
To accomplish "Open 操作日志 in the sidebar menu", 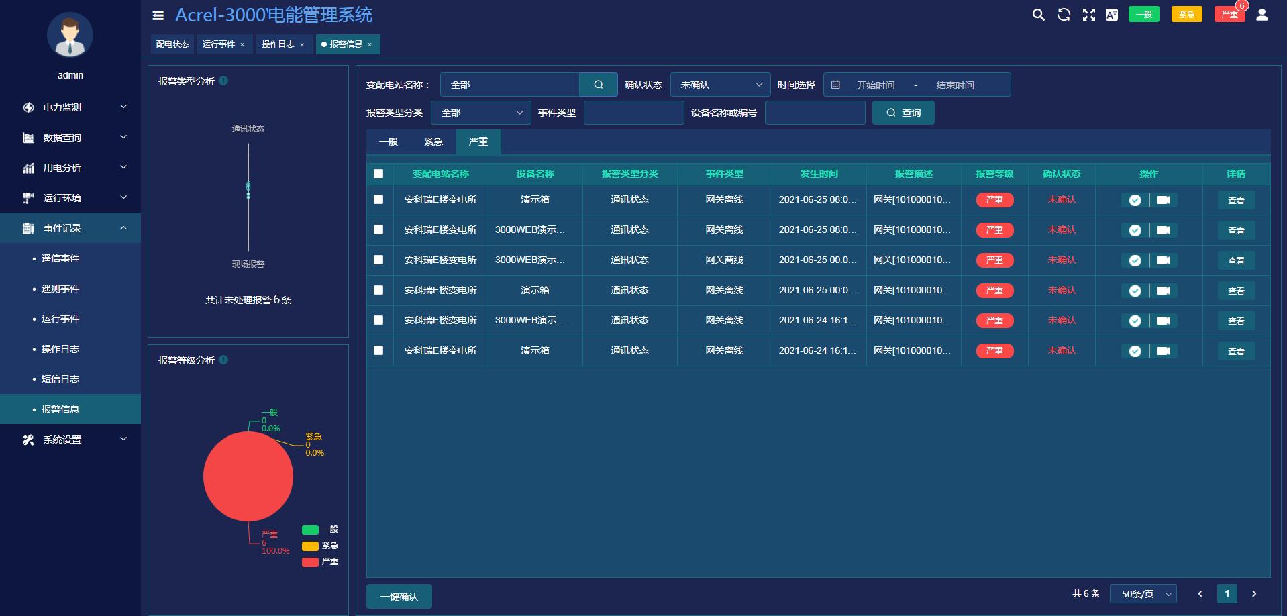I will 60,349.
